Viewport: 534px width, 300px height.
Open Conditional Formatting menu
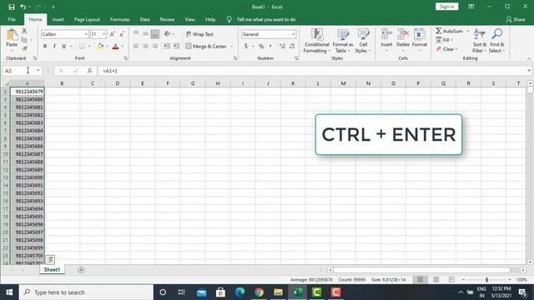tap(317, 41)
